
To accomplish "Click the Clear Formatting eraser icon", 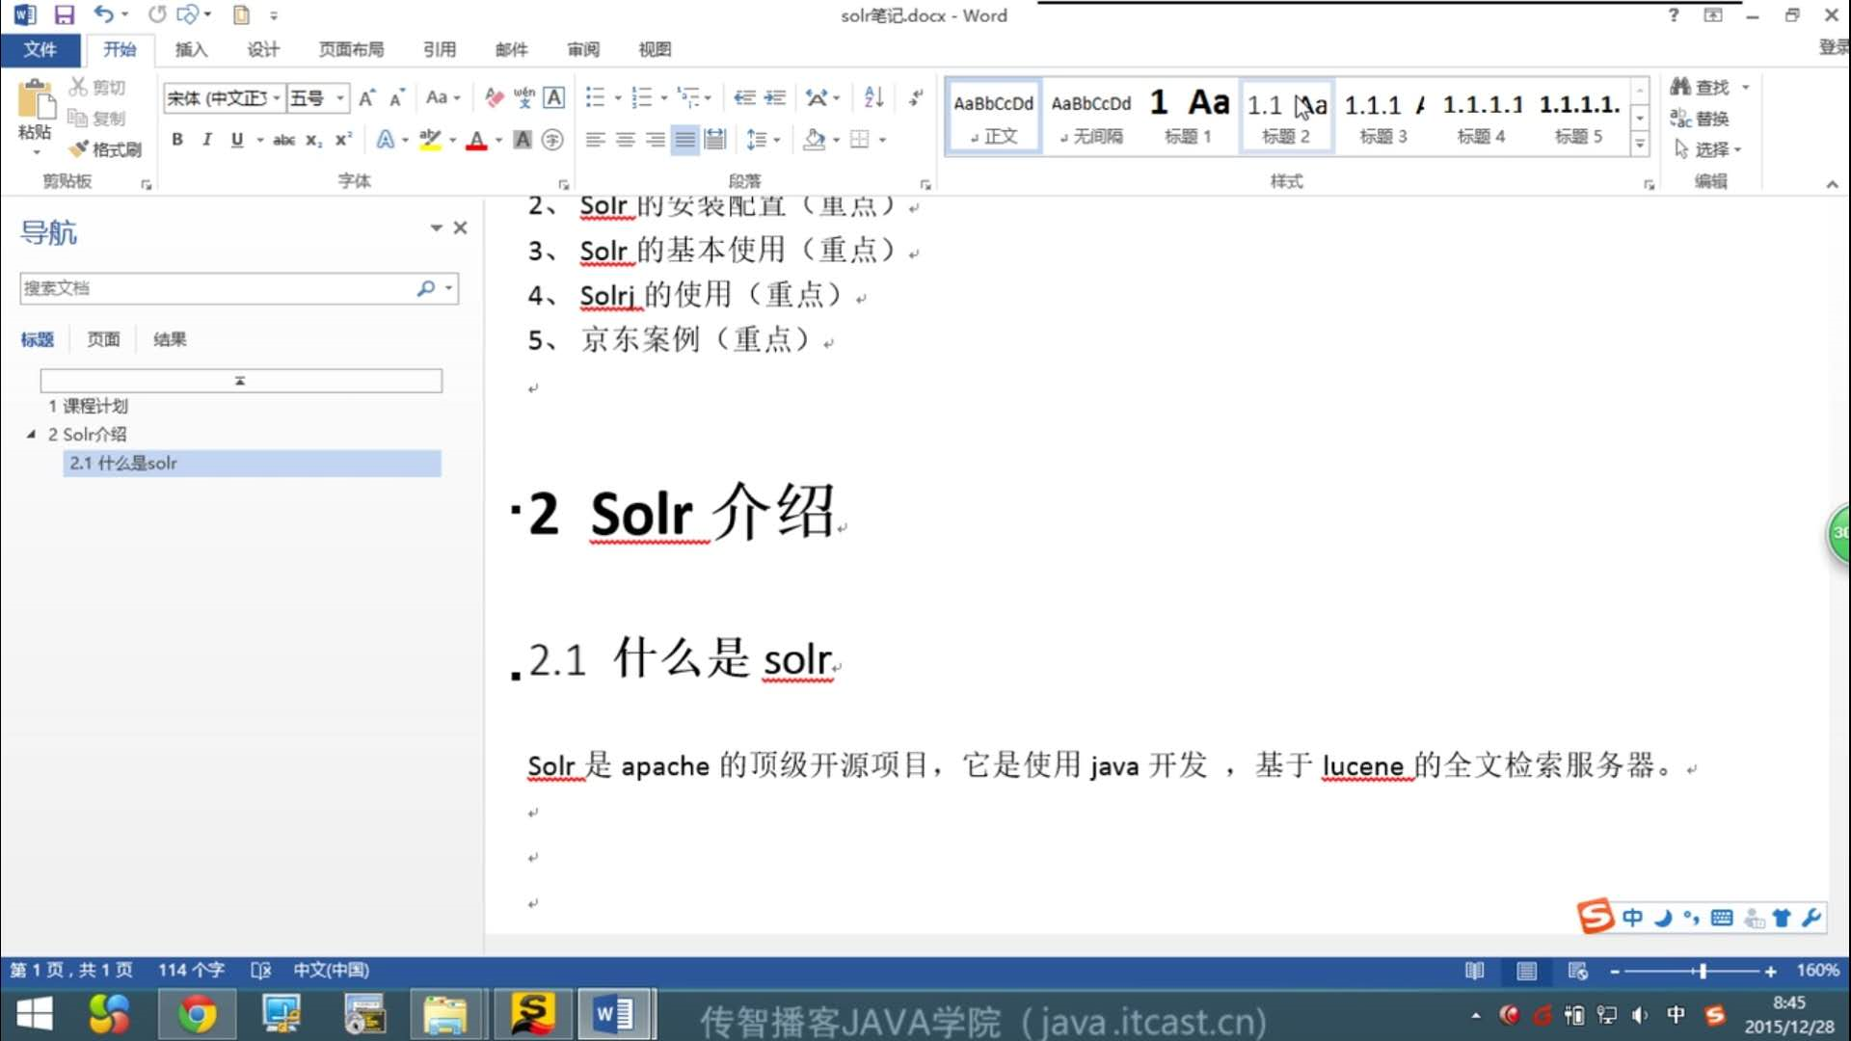I will pyautogui.click(x=494, y=97).
